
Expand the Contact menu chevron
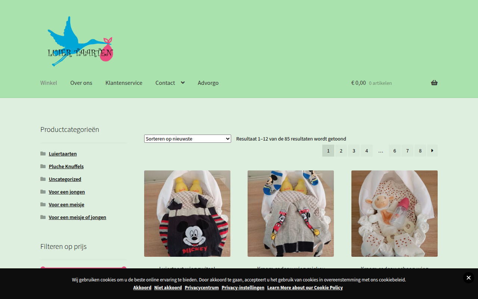click(183, 83)
